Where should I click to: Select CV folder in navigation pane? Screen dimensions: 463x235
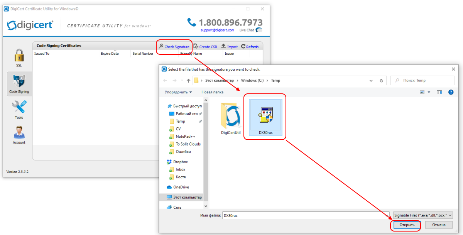point(175,129)
